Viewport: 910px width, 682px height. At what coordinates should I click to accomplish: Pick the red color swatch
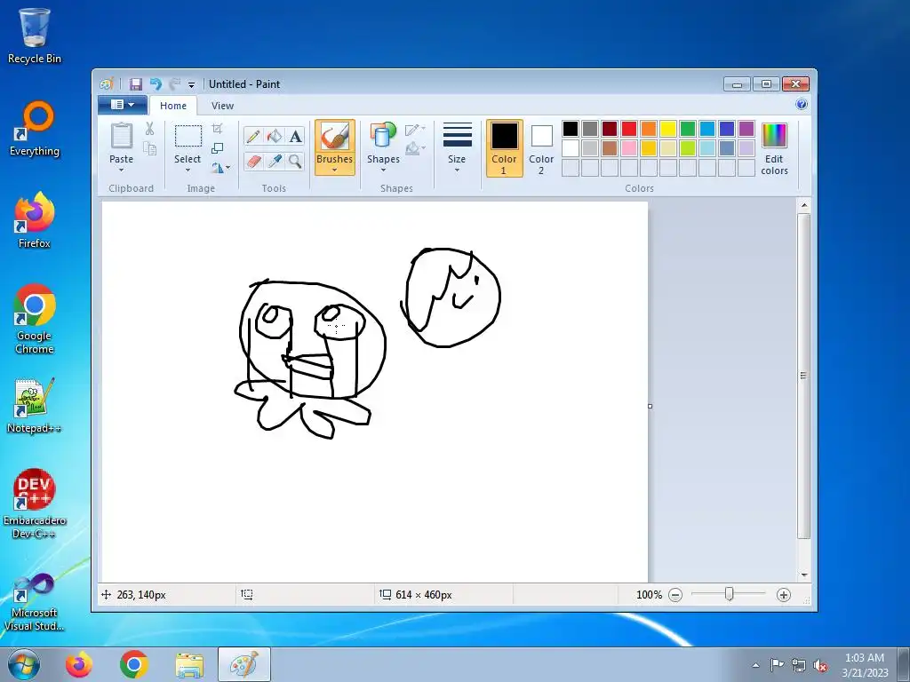point(629,129)
